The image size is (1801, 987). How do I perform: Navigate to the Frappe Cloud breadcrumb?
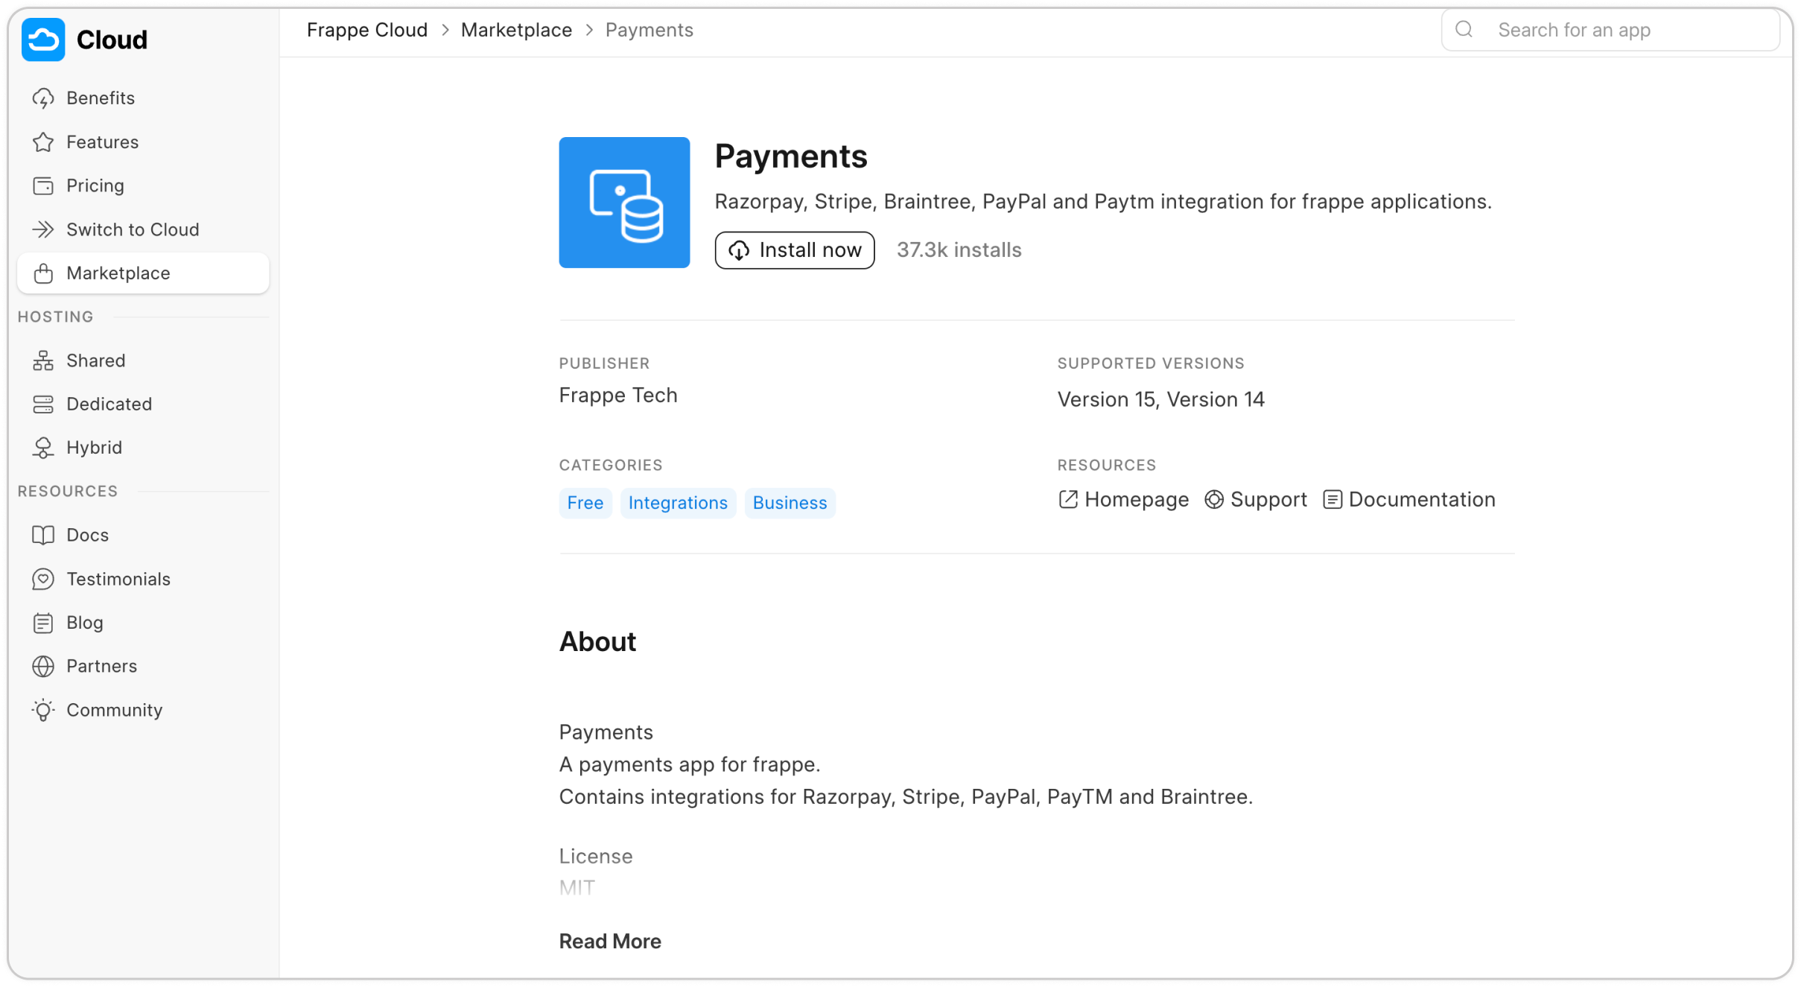point(366,30)
